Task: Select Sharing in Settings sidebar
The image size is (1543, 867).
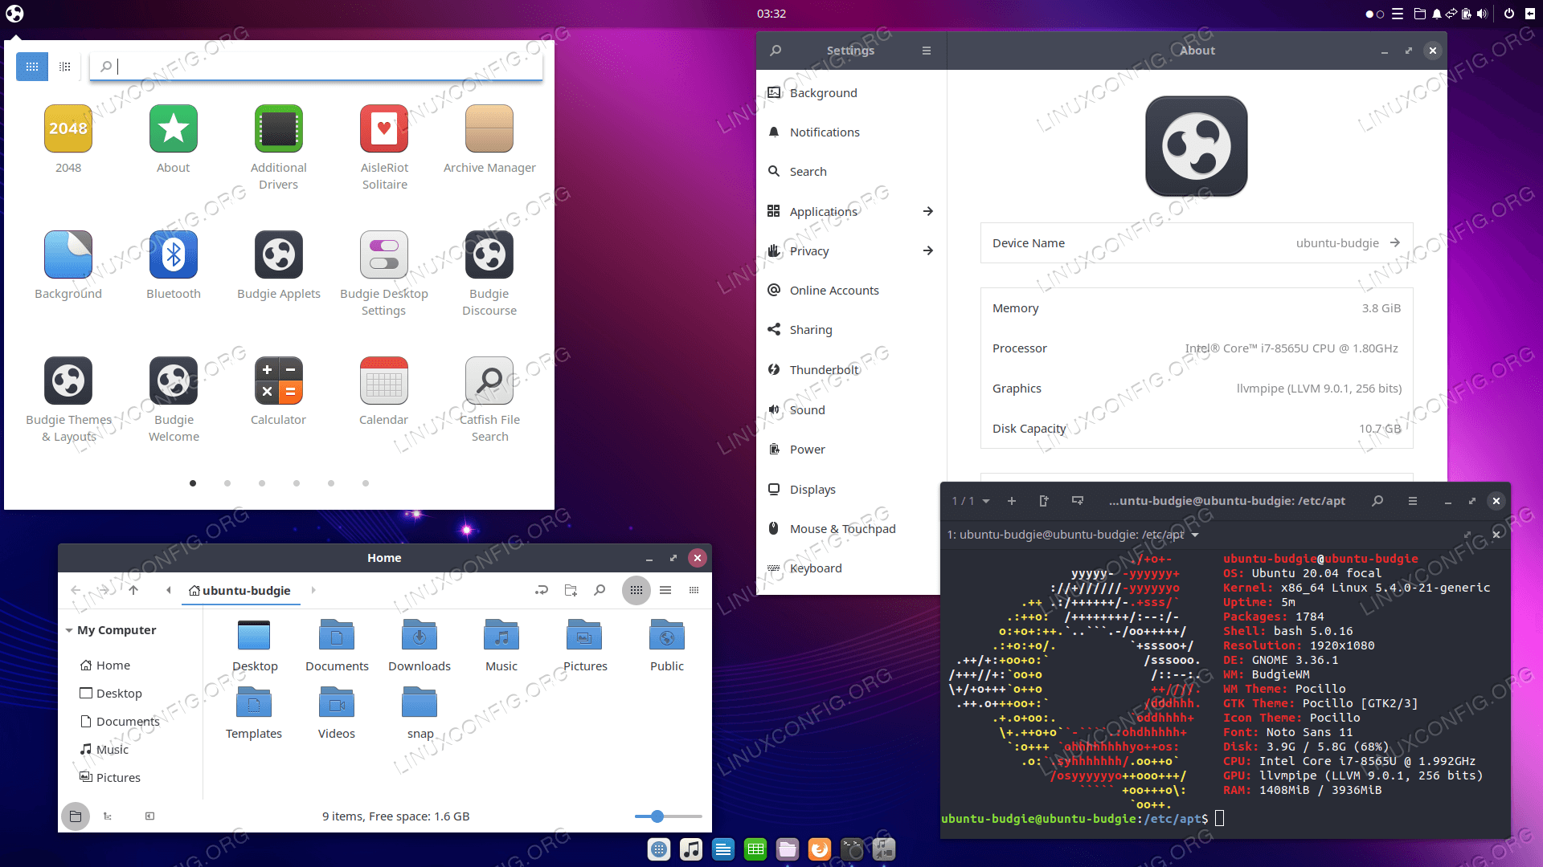Action: click(x=851, y=330)
